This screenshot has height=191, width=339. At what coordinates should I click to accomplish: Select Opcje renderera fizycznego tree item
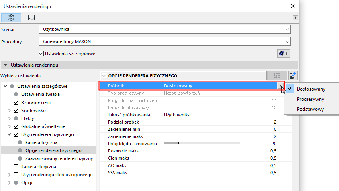(x=53, y=150)
